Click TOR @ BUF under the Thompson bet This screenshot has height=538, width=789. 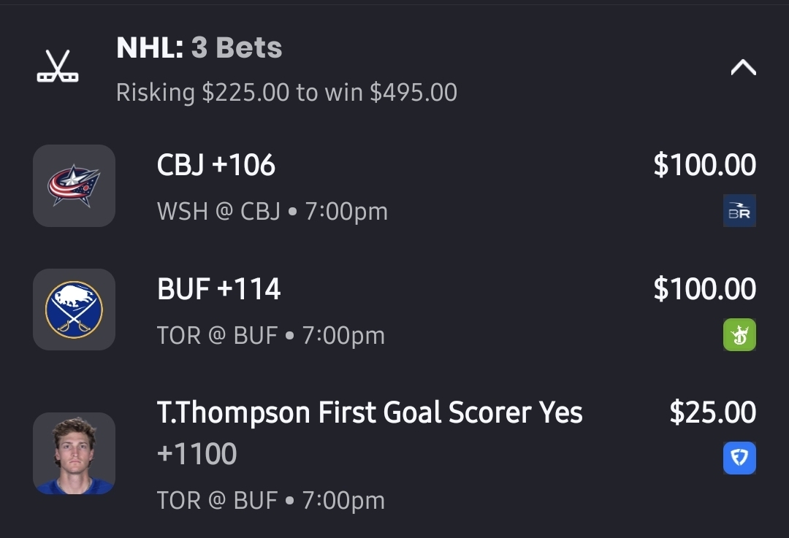point(270,501)
